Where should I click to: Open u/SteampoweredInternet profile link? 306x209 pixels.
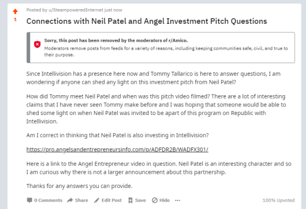click(x=76, y=10)
